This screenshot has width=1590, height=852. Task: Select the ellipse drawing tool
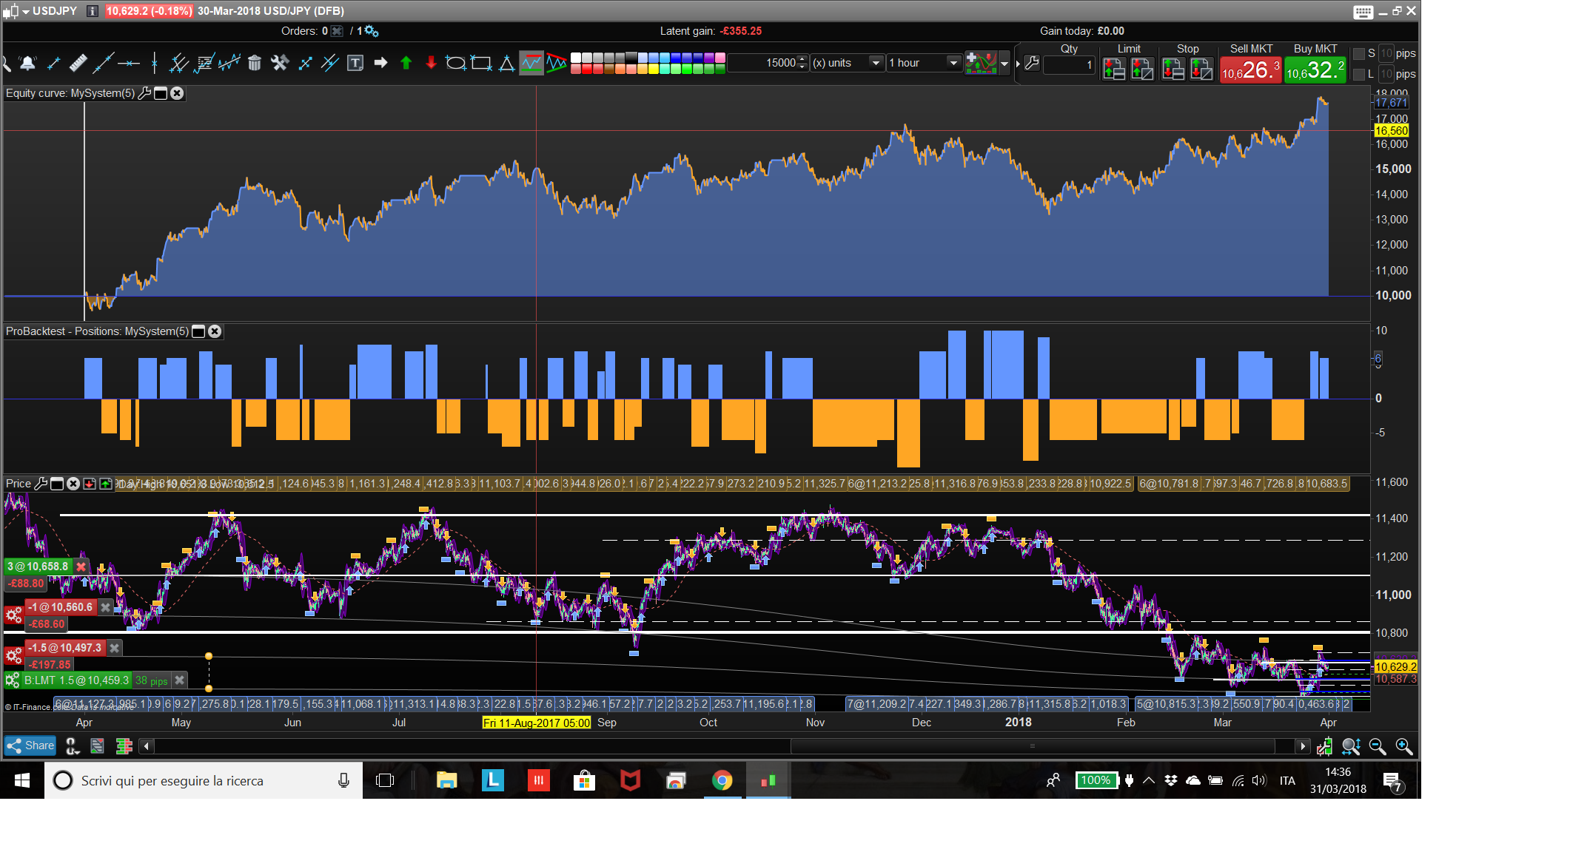[455, 63]
